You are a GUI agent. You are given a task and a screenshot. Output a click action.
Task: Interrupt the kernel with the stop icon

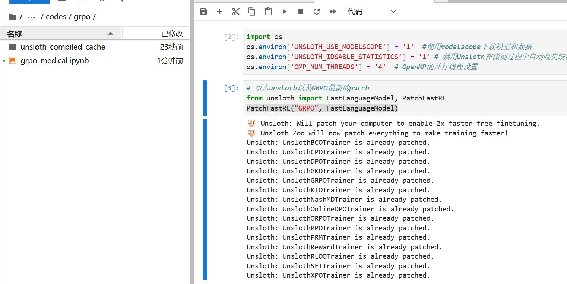(301, 12)
